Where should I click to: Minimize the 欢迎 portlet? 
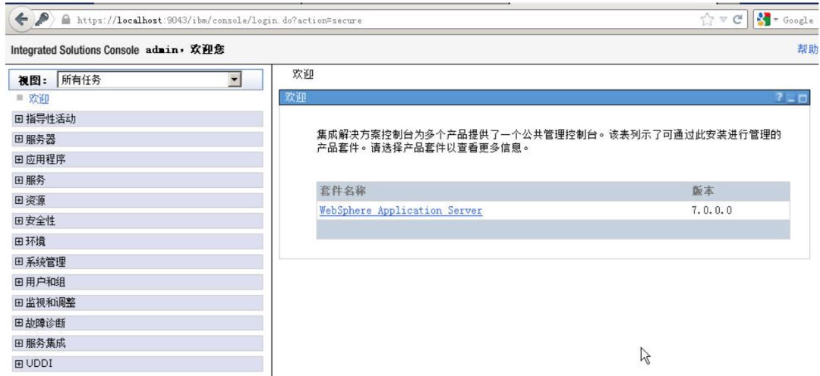point(790,99)
